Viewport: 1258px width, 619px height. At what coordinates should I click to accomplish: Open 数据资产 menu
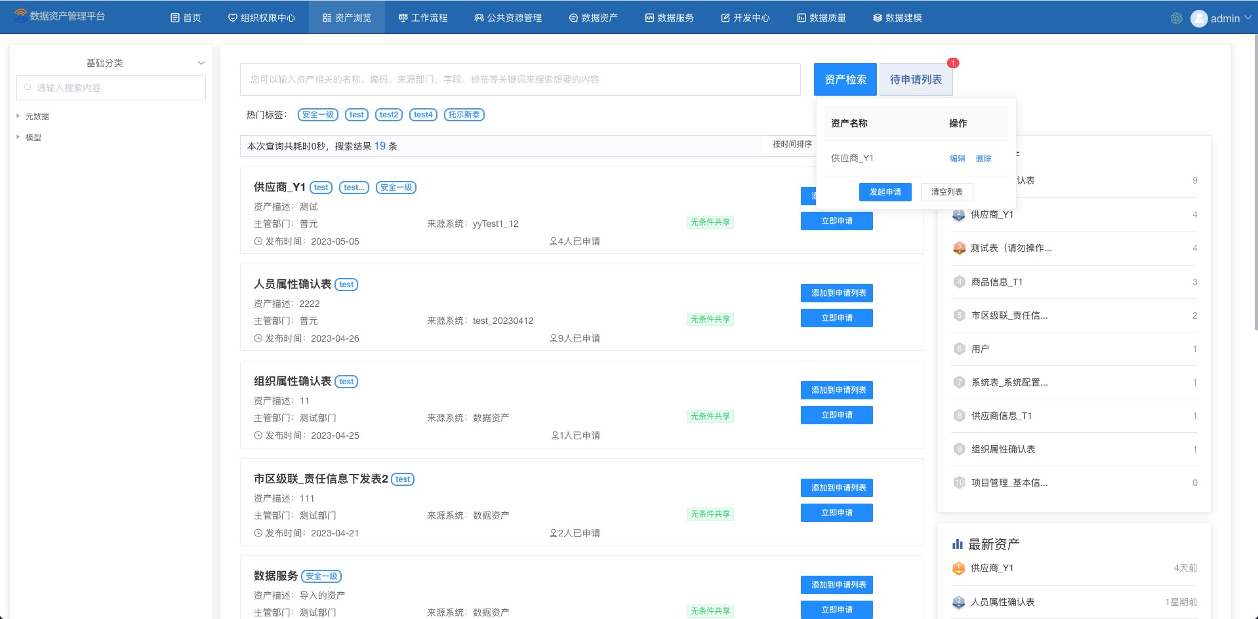click(x=593, y=18)
